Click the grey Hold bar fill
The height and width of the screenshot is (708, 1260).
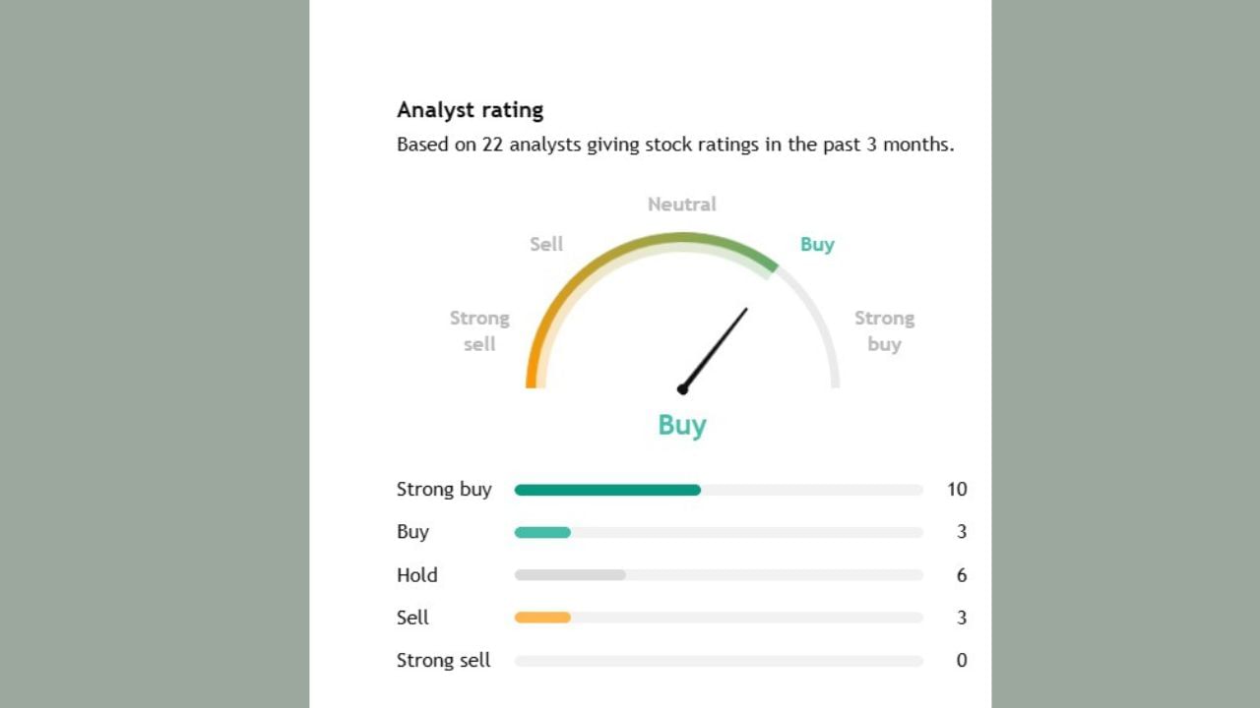[x=570, y=575]
